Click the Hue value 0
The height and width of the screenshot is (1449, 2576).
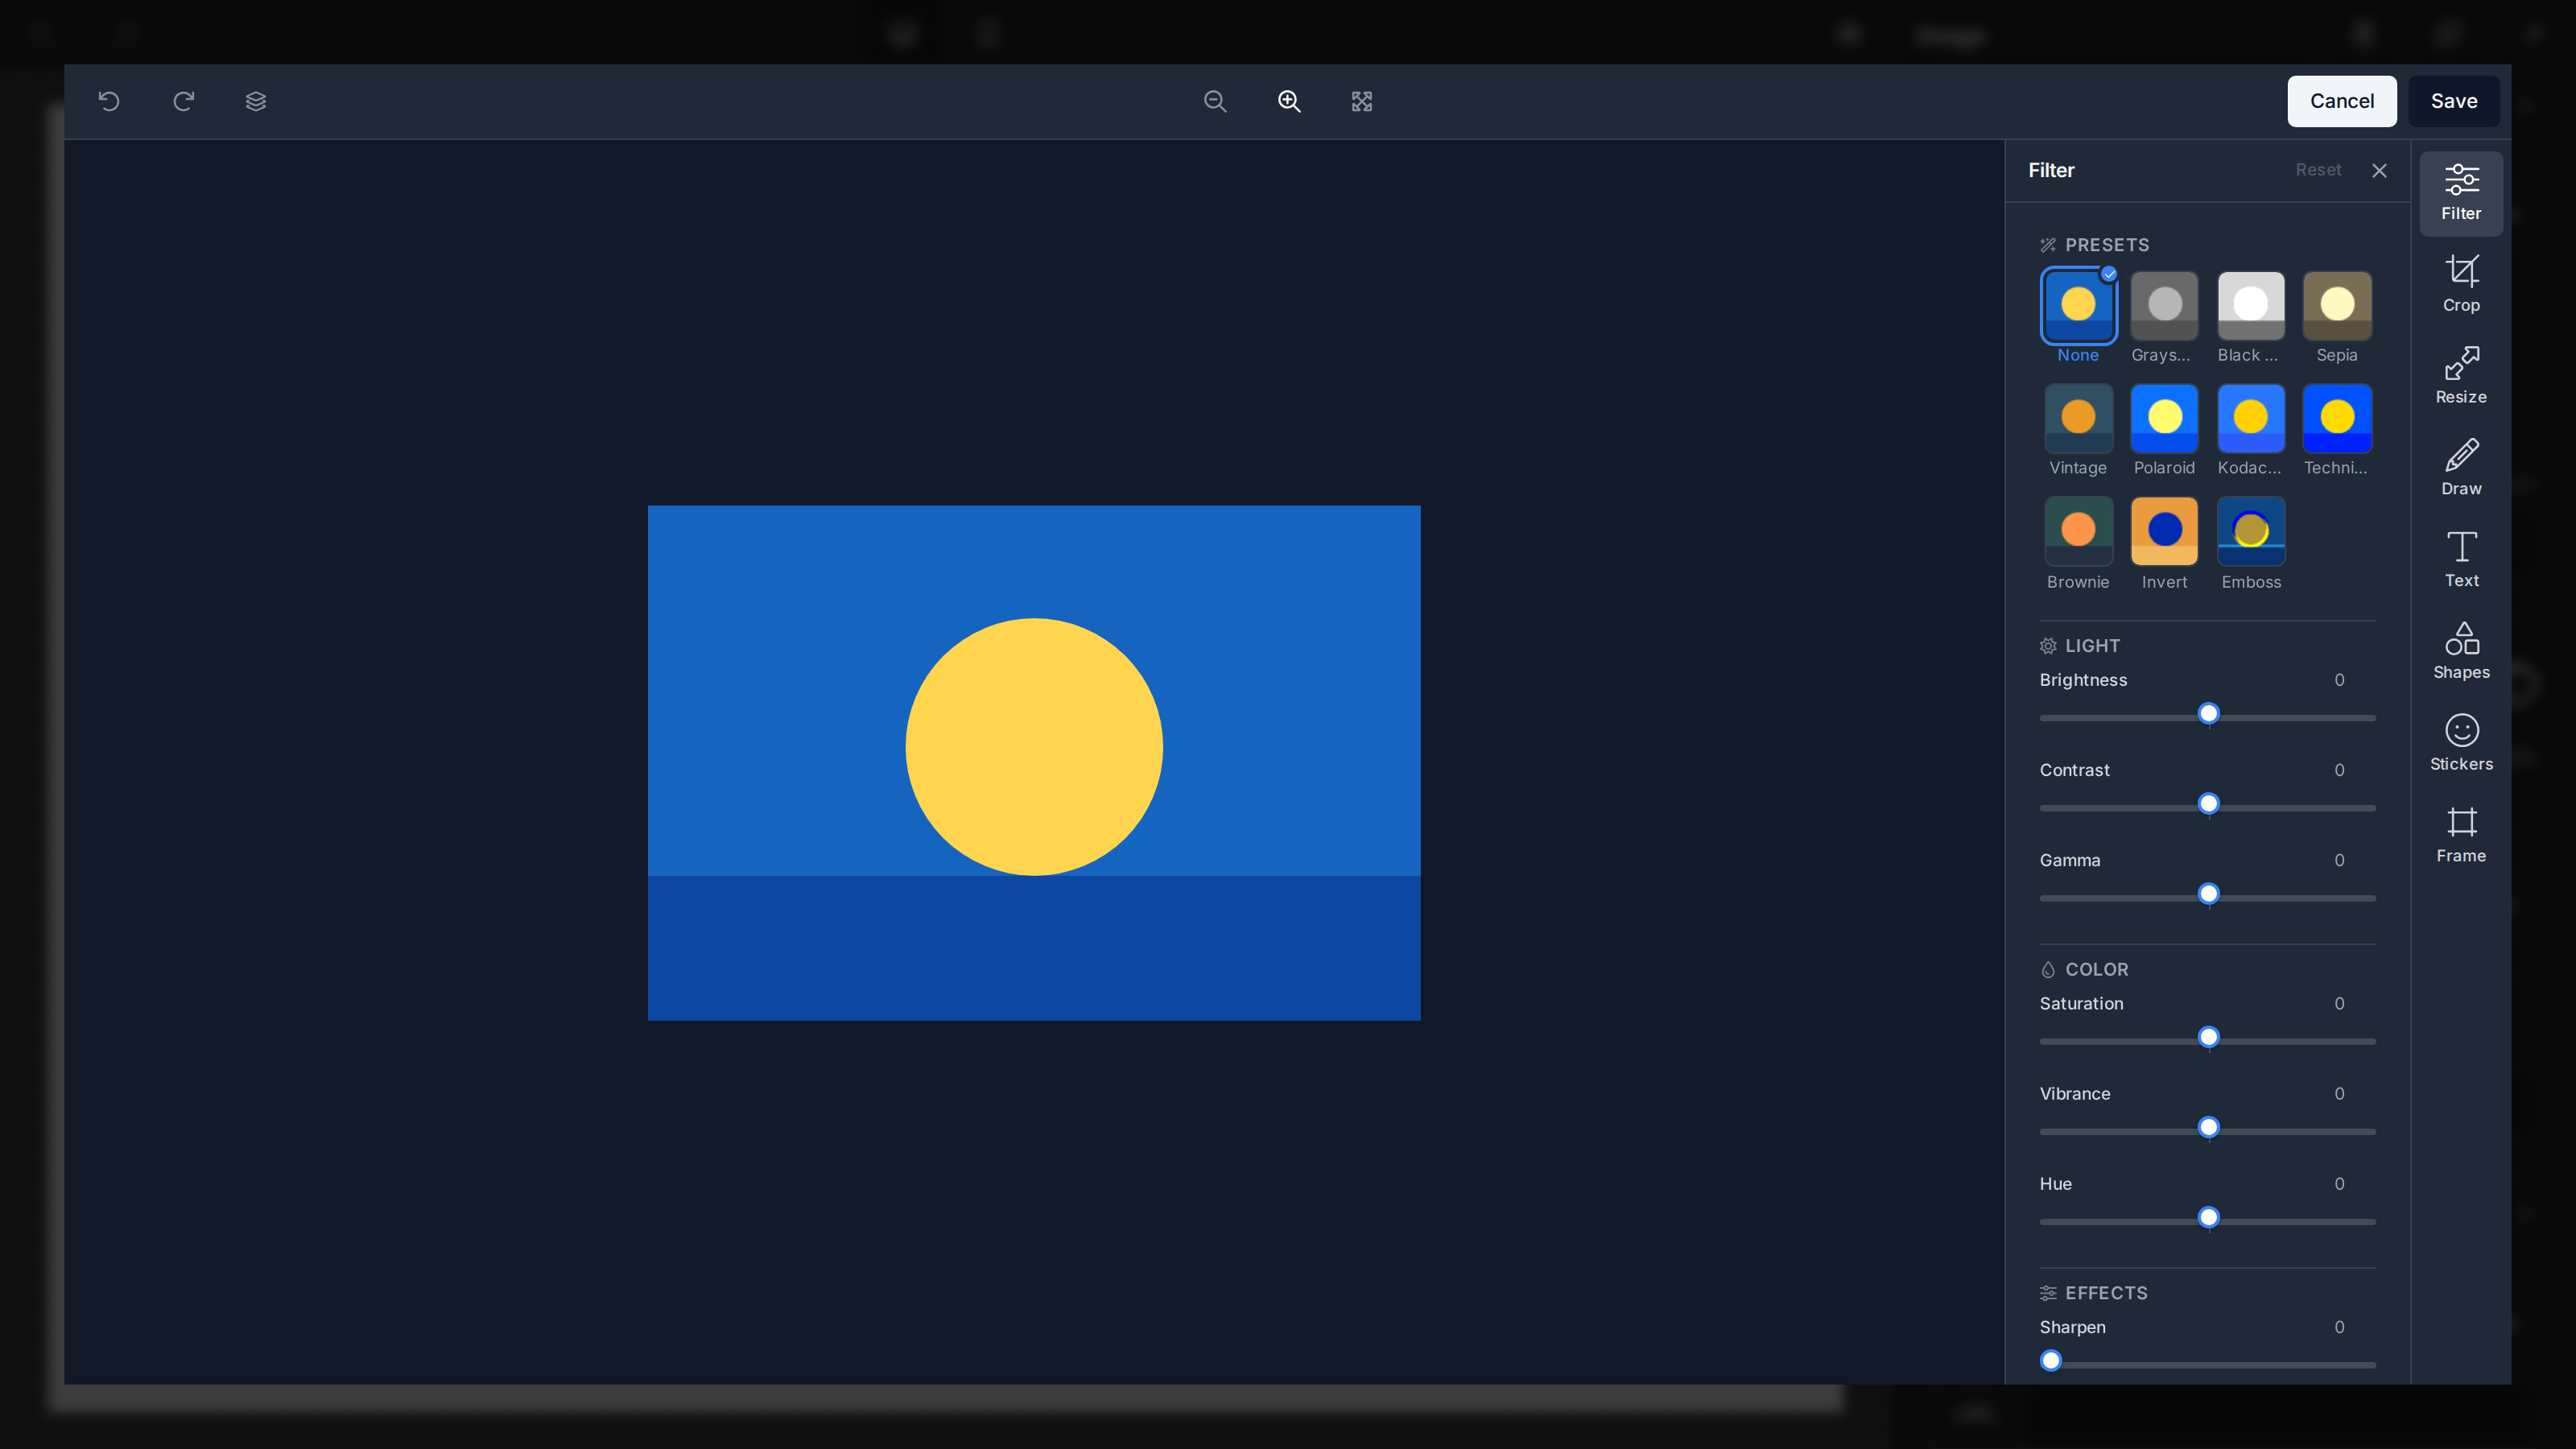(x=2339, y=1184)
